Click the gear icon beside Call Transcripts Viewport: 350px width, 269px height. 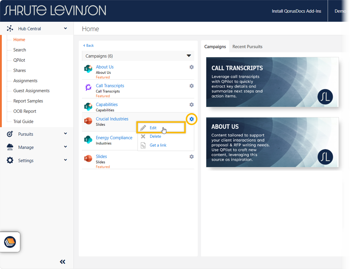coord(191,86)
